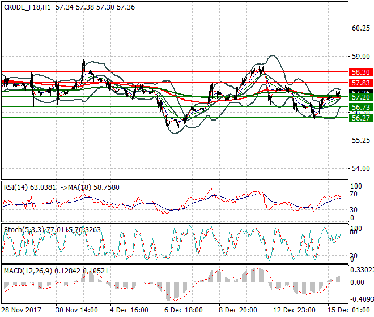Viewport: 374px width, 317px height.
Task: Click the 59.00 value on price scale
Action: click(360, 57)
